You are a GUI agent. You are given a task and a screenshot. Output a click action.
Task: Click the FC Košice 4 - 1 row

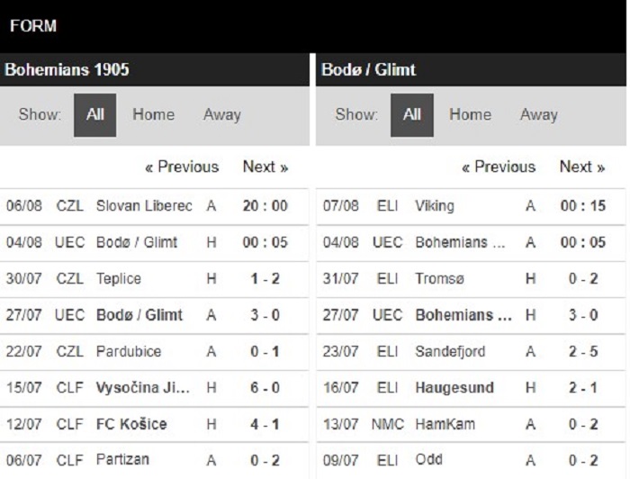154,424
